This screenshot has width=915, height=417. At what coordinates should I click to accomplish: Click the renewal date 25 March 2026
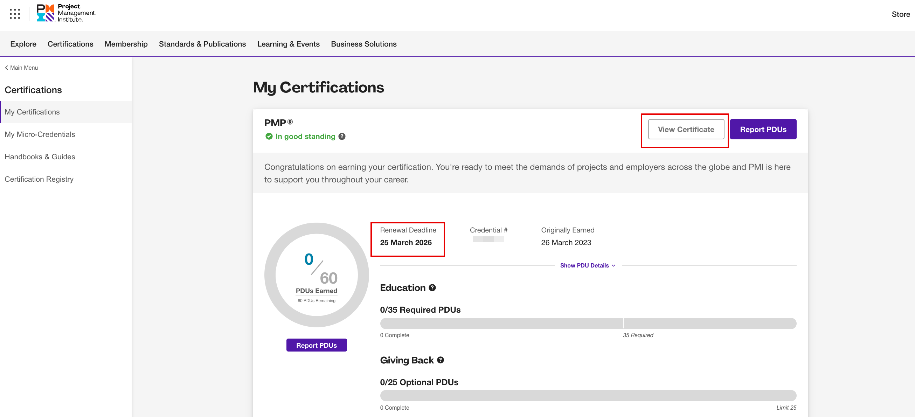pyautogui.click(x=405, y=243)
